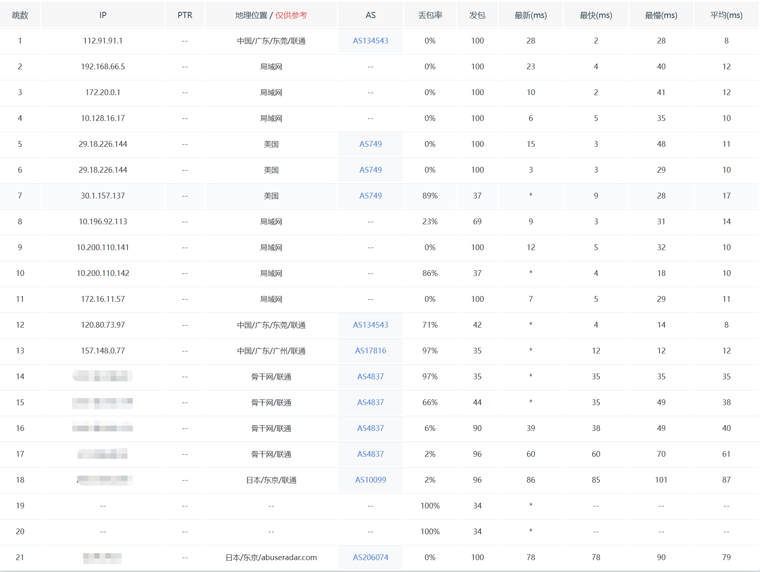This screenshot has width=760, height=572.
Task: Click the 日本/东京/abuseradar.com location cell
Action: (271, 557)
